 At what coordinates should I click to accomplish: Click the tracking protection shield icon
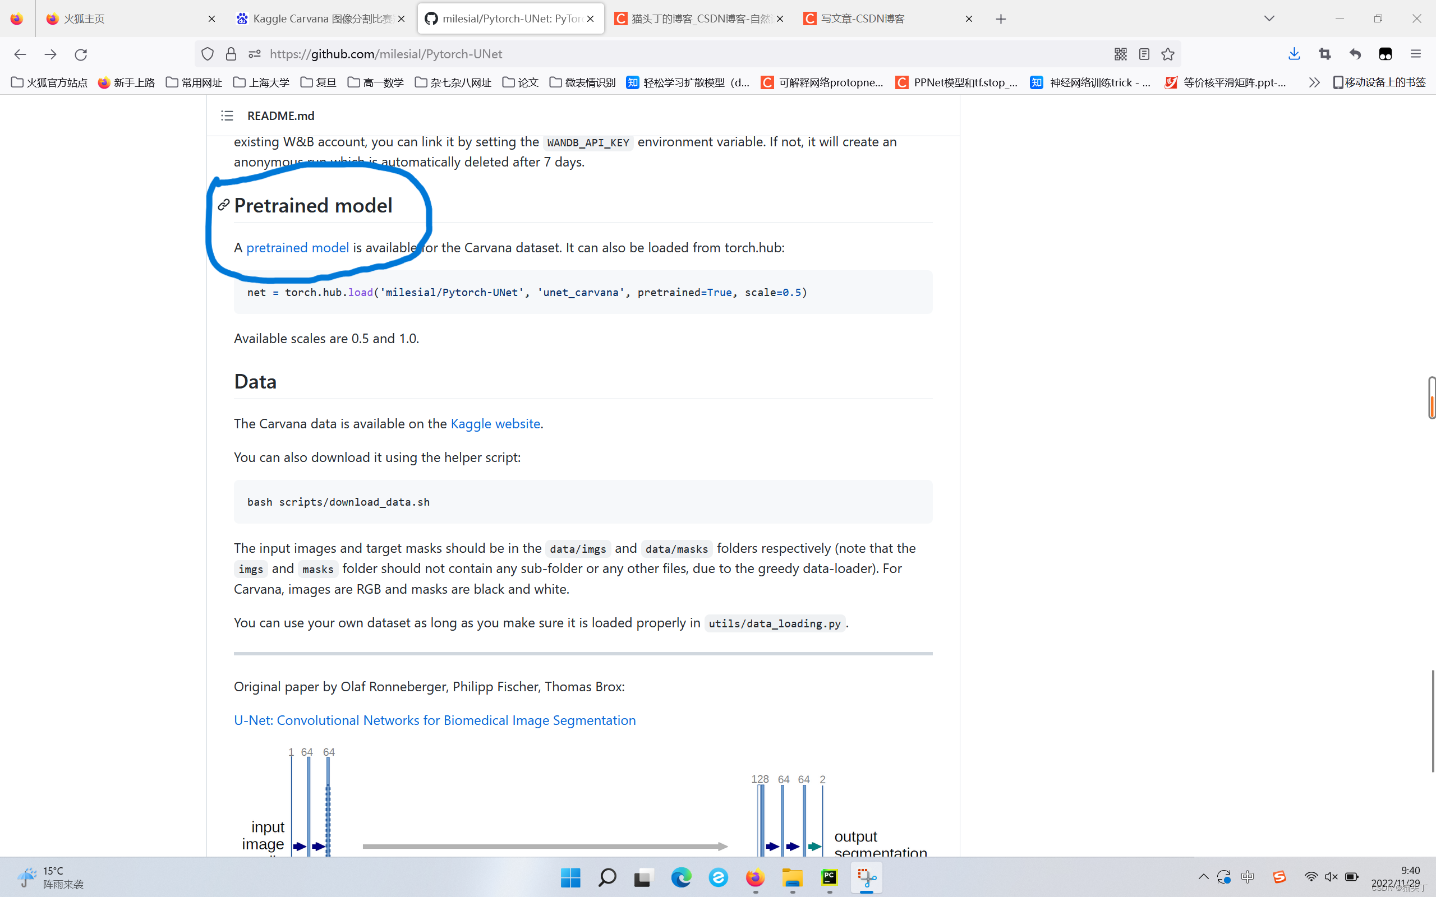coord(207,54)
